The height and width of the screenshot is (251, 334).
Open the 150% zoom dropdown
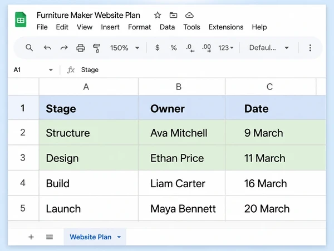pyautogui.click(x=125, y=48)
